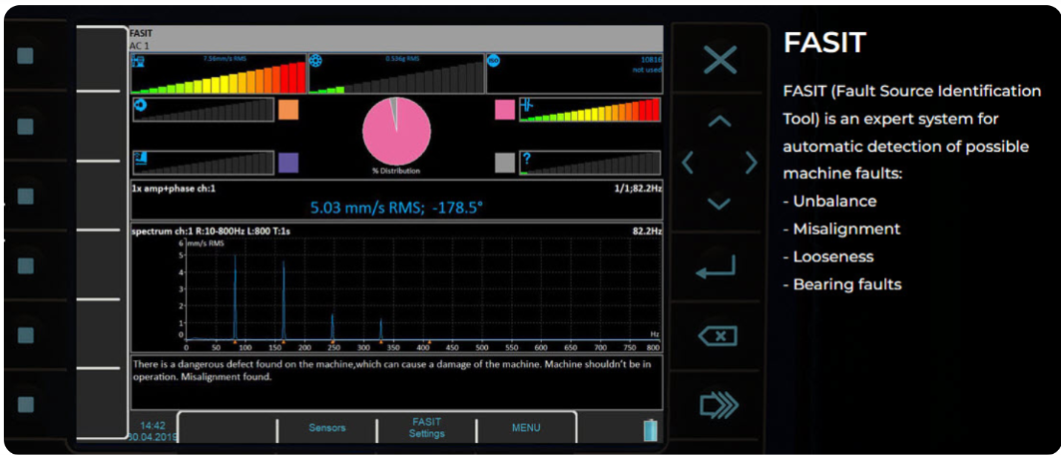Viewport: 1061px width, 455px height.
Task: Tap the backspace delete key
Action: pos(718,336)
